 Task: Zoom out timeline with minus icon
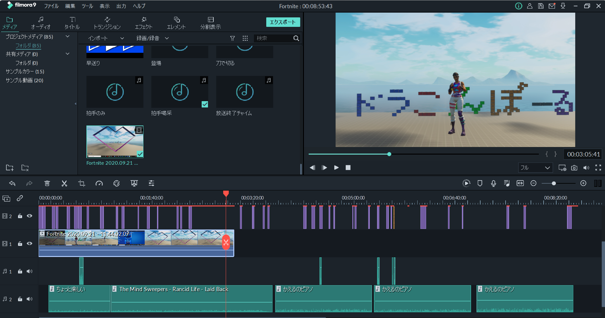(x=533, y=183)
